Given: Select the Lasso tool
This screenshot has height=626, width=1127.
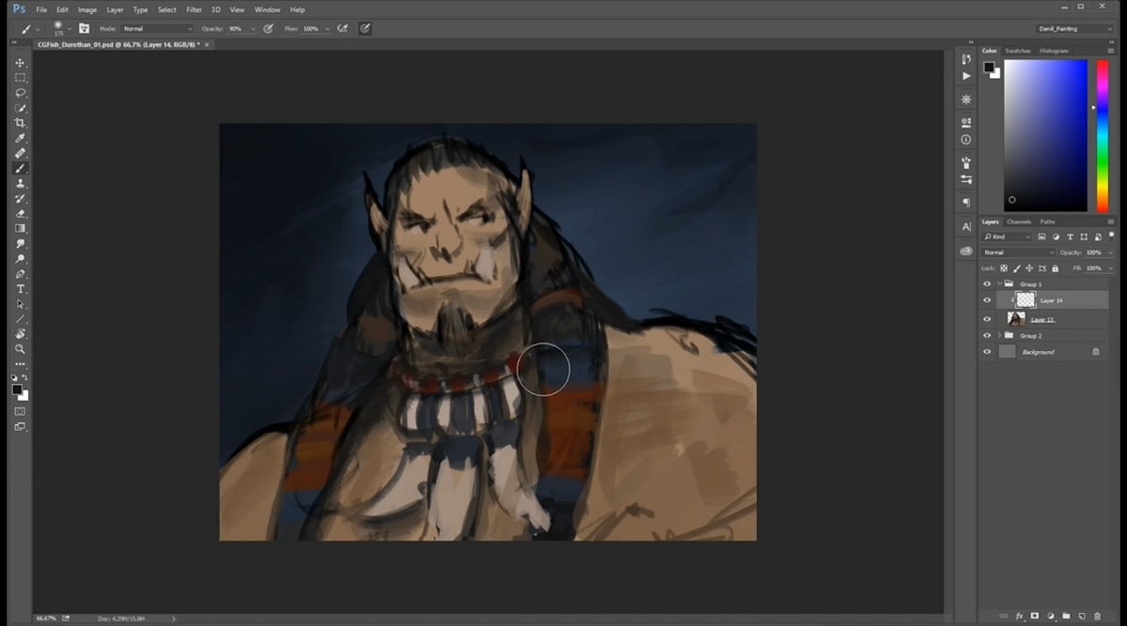Looking at the screenshot, I should click(20, 93).
